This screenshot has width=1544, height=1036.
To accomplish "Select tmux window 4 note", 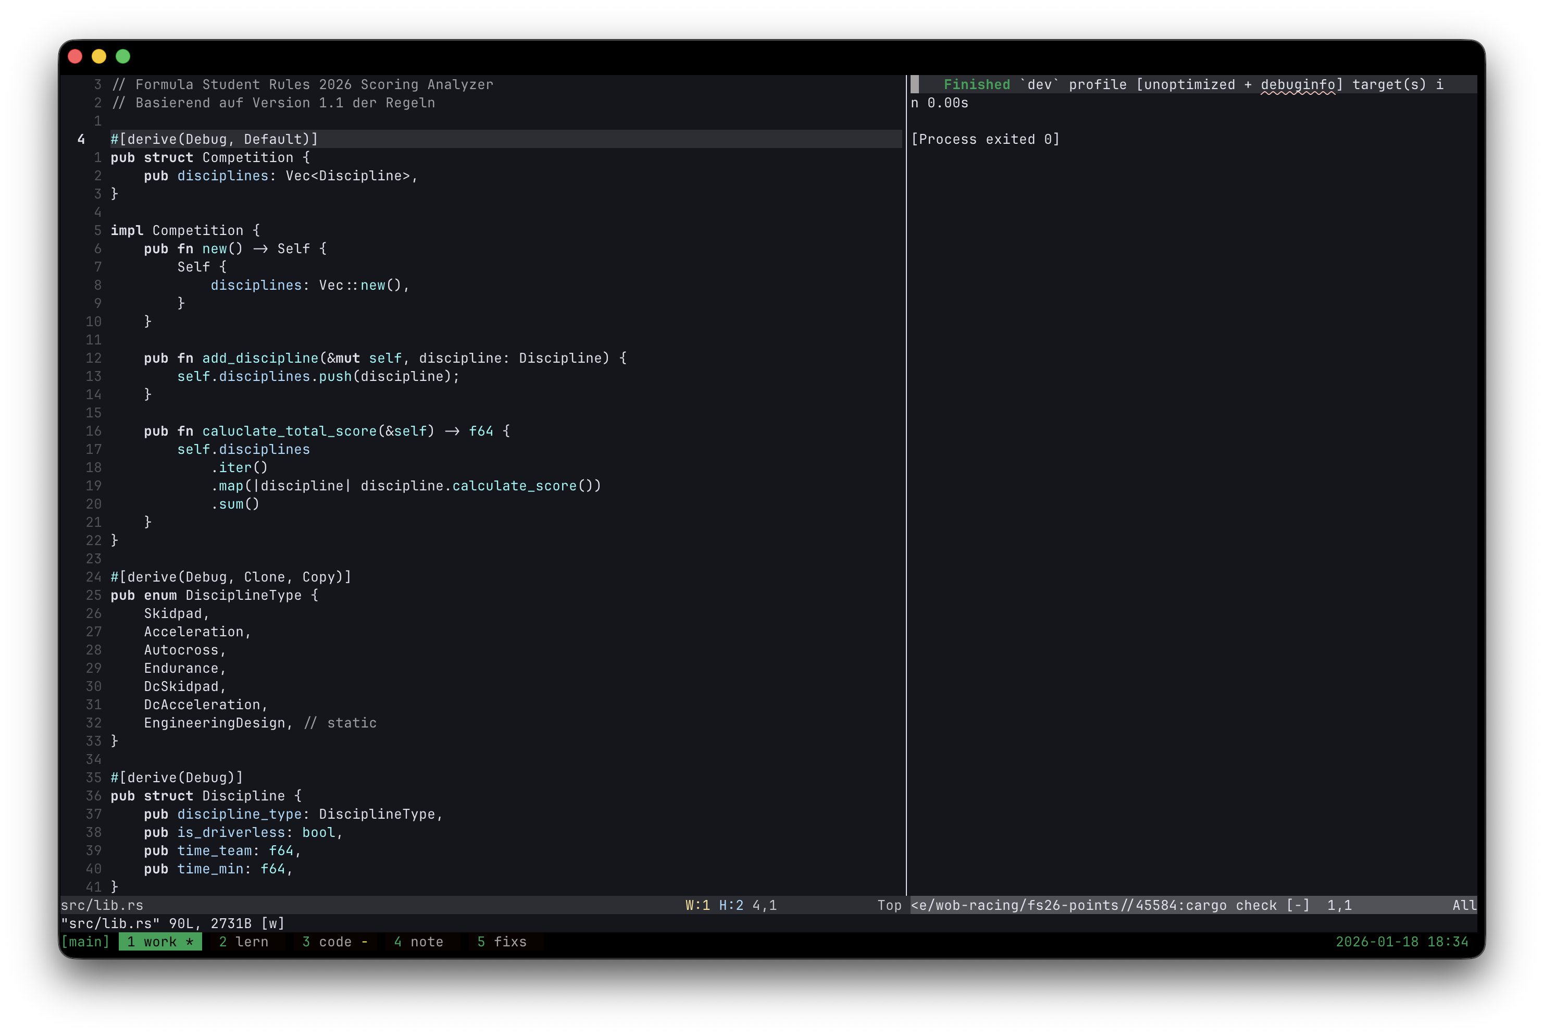I will [419, 942].
